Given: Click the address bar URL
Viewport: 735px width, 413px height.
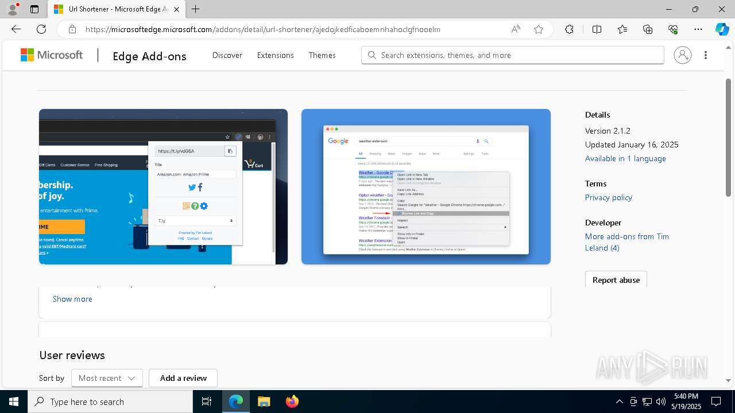Looking at the screenshot, I should 263,29.
